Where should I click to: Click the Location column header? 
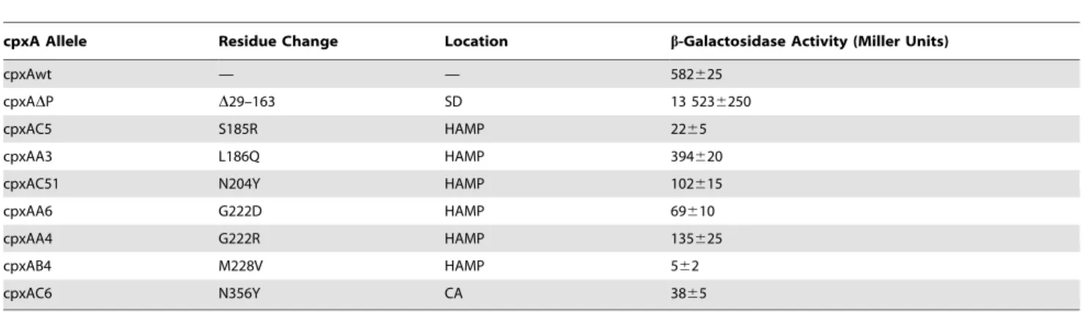click(x=476, y=42)
